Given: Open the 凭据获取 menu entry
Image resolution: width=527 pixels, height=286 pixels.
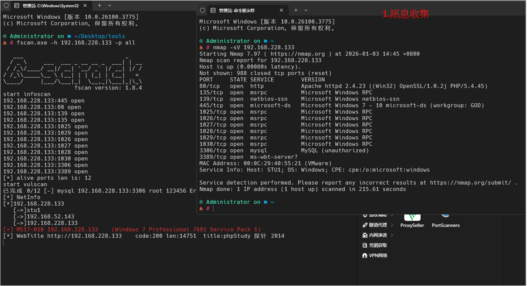Looking at the screenshot, I should point(375,245).
